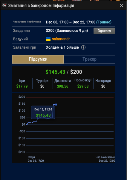Click the red $200 target line
This screenshot has width=127, height=180.
pyautogui.click(x=70, y=97)
